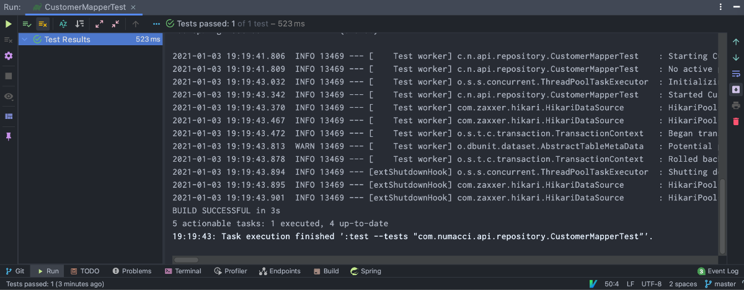
Task: Hide the Run tool window
Action: (x=735, y=7)
